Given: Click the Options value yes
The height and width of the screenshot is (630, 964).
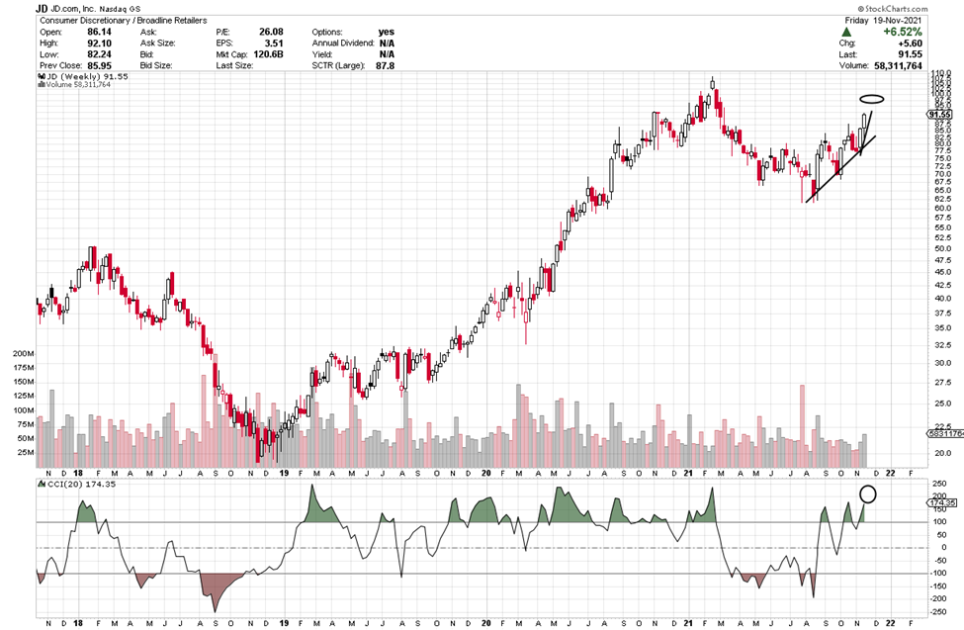Looking at the screenshot, I should click(387, 32).
